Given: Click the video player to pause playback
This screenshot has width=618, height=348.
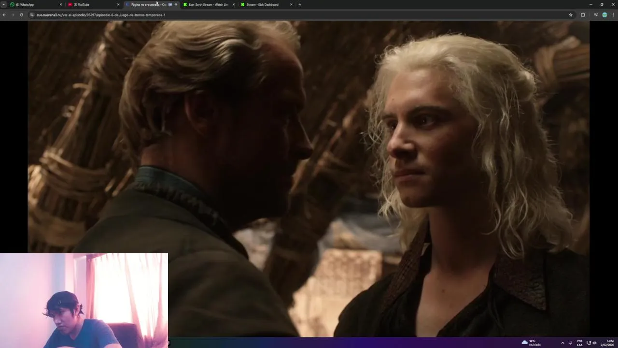Looking at the screenshot, I should pos(309,178).
